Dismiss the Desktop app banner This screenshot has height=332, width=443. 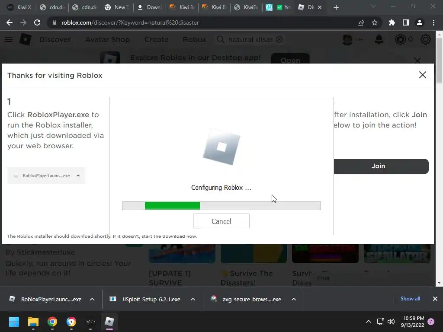click(x=417, y=60)
